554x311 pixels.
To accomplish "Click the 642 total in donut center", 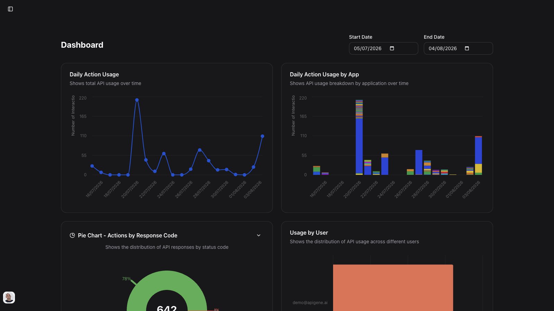I will coord(167,308).
